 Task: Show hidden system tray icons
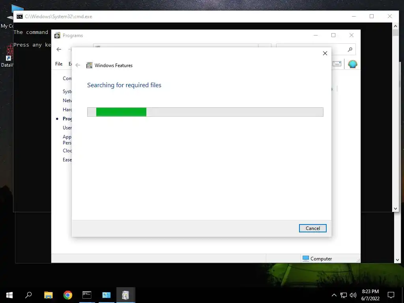(334, 295)
